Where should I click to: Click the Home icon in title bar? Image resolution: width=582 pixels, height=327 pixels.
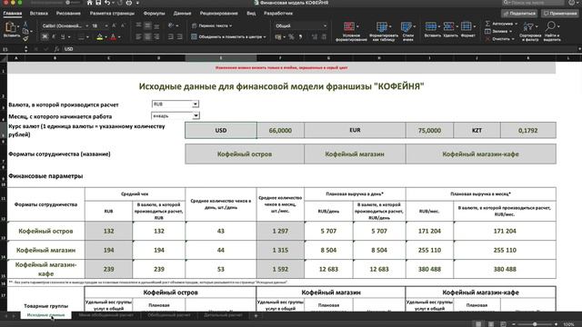[90, 3]
